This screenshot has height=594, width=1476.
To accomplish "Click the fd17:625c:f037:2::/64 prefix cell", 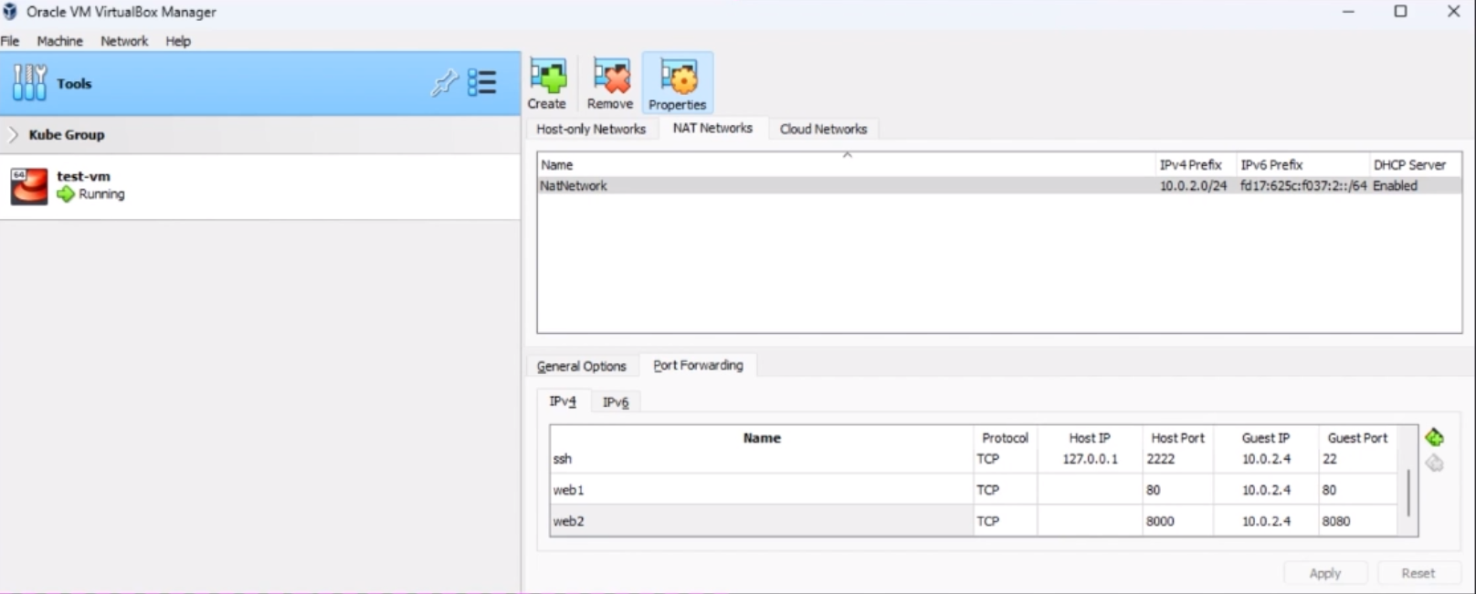I will click(1303, 185).
